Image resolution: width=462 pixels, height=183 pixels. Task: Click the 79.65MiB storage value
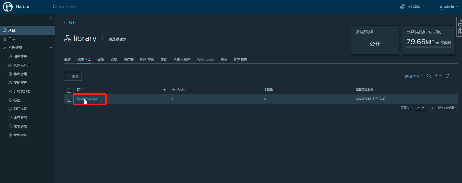tap(420, 42)
